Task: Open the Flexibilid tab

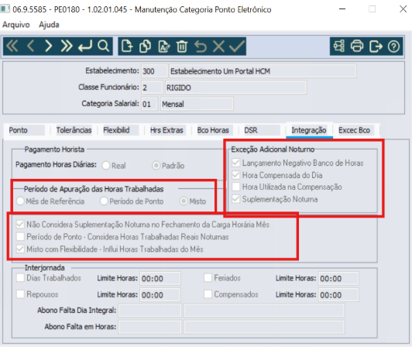Action: 121,130
